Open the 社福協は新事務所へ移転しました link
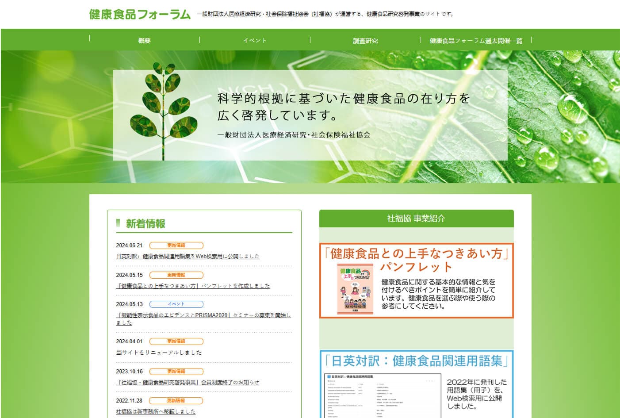This screenshot has width=620, height=418. 156,412
